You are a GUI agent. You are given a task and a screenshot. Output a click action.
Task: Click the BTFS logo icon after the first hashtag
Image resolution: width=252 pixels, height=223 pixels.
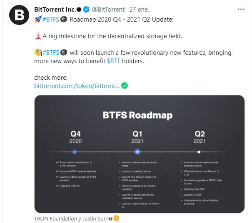(64, 20)
